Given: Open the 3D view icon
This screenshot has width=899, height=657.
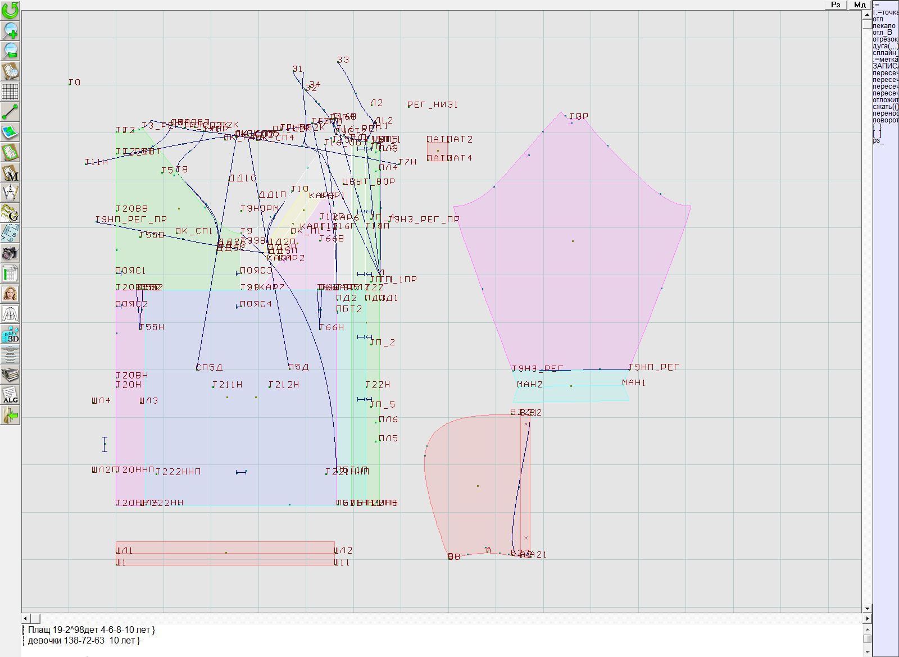Looking at the screenshot, I should pos(10,335).
